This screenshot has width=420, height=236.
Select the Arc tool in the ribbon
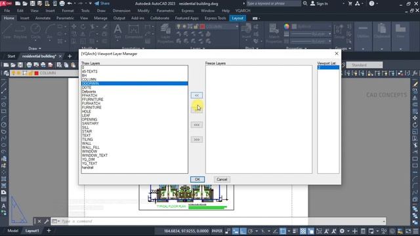coord(50,31)
